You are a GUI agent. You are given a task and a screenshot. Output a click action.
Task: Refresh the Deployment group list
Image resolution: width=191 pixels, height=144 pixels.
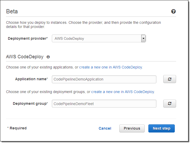pyautogui.click(x=170, y=104)
